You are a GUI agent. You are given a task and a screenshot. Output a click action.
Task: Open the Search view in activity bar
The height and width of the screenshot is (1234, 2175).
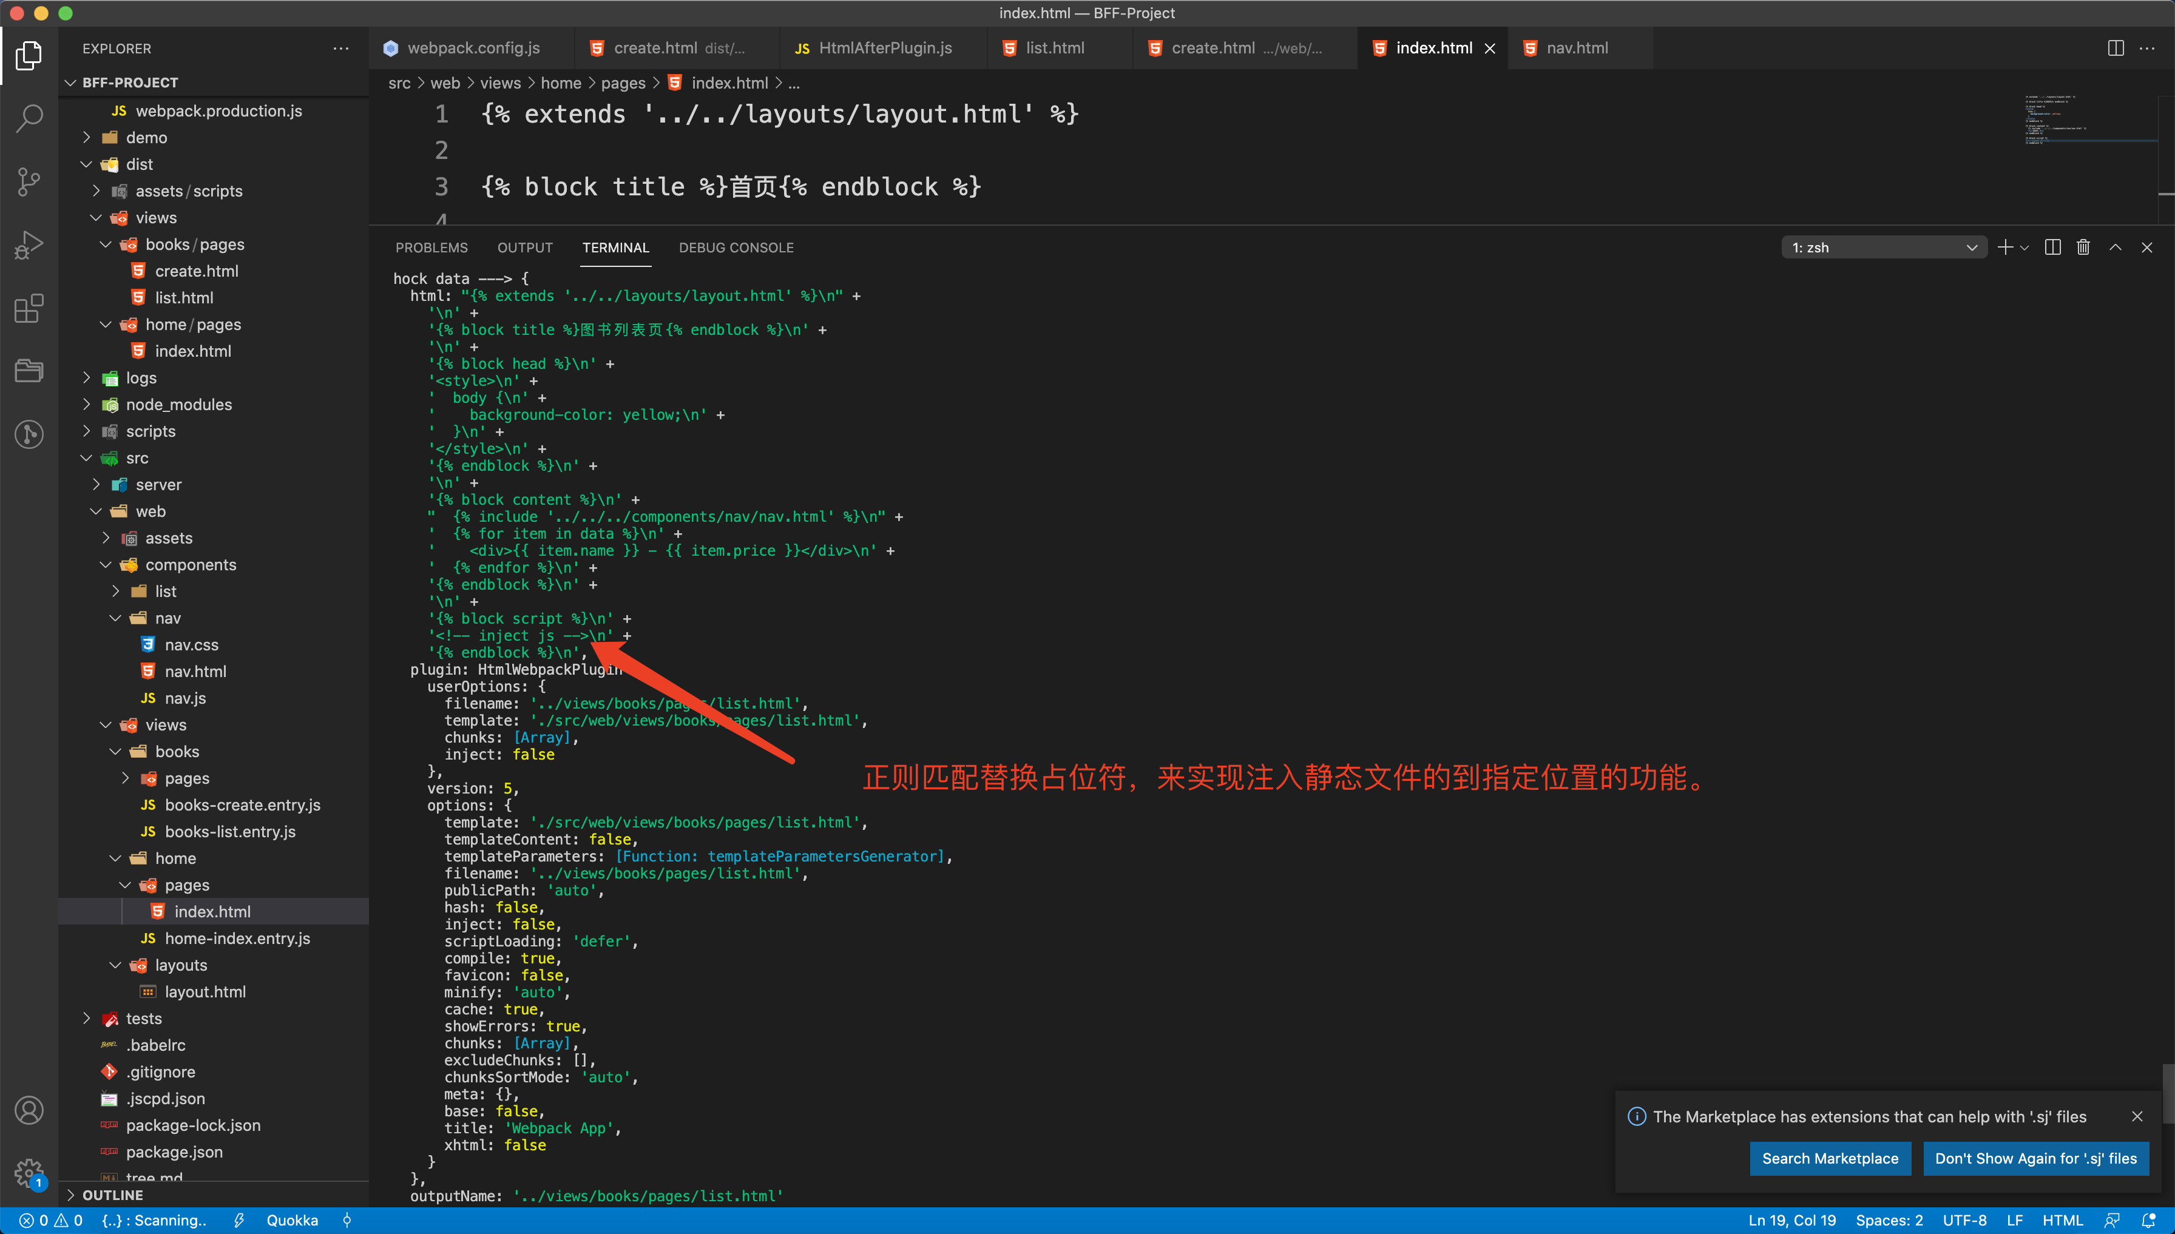click(x=29, y=119)
